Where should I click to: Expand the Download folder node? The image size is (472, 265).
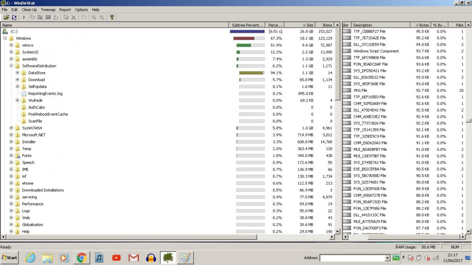[x=18, y=80]
